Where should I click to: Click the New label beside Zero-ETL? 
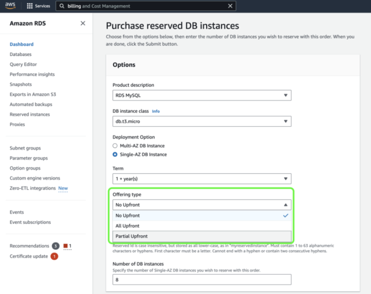click(63, 188)
